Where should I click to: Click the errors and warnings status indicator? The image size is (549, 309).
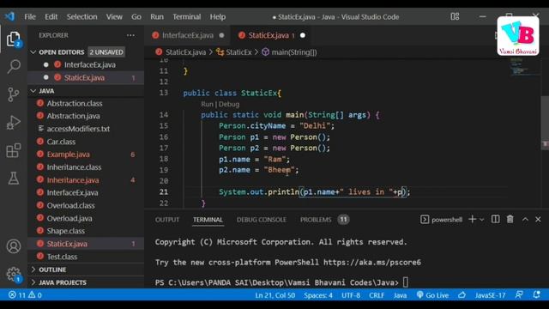pyautogui.click(x=25, y=295)
